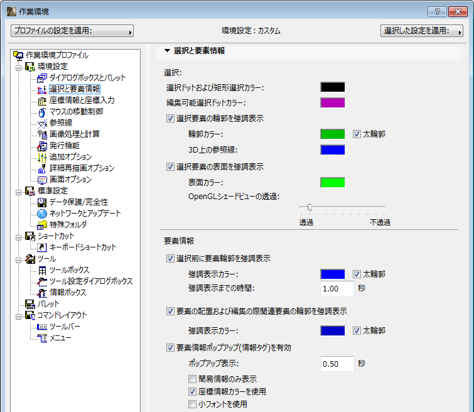474x412 pixels.
Task: Click the 強調表示までの時間 input field
Action: 337,288
